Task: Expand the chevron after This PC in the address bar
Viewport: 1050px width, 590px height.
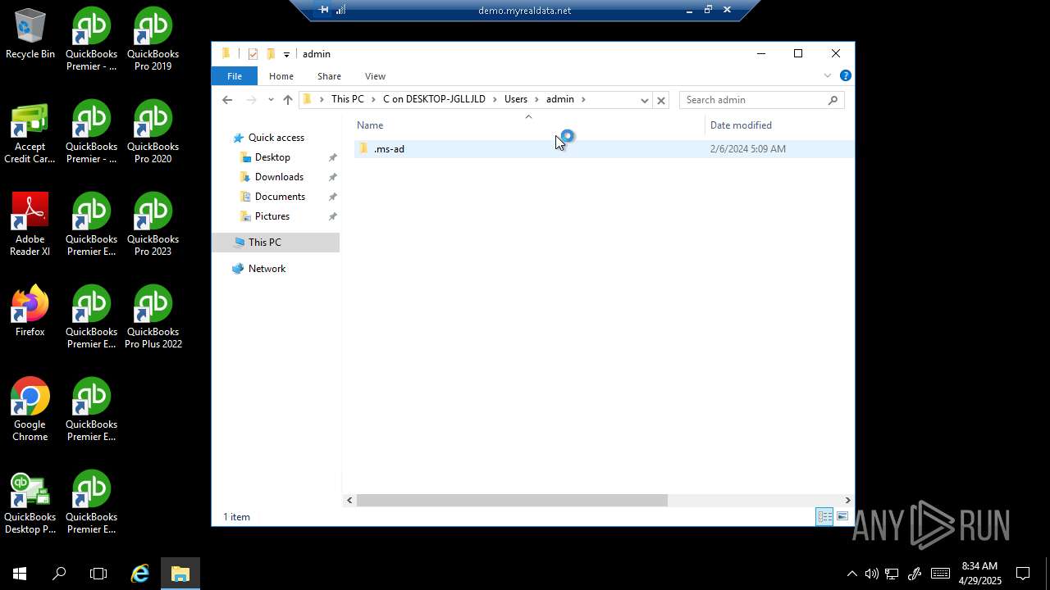Action: [373, 99]
